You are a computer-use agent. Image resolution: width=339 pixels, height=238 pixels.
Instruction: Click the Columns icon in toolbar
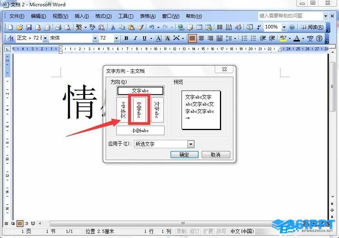220,27
